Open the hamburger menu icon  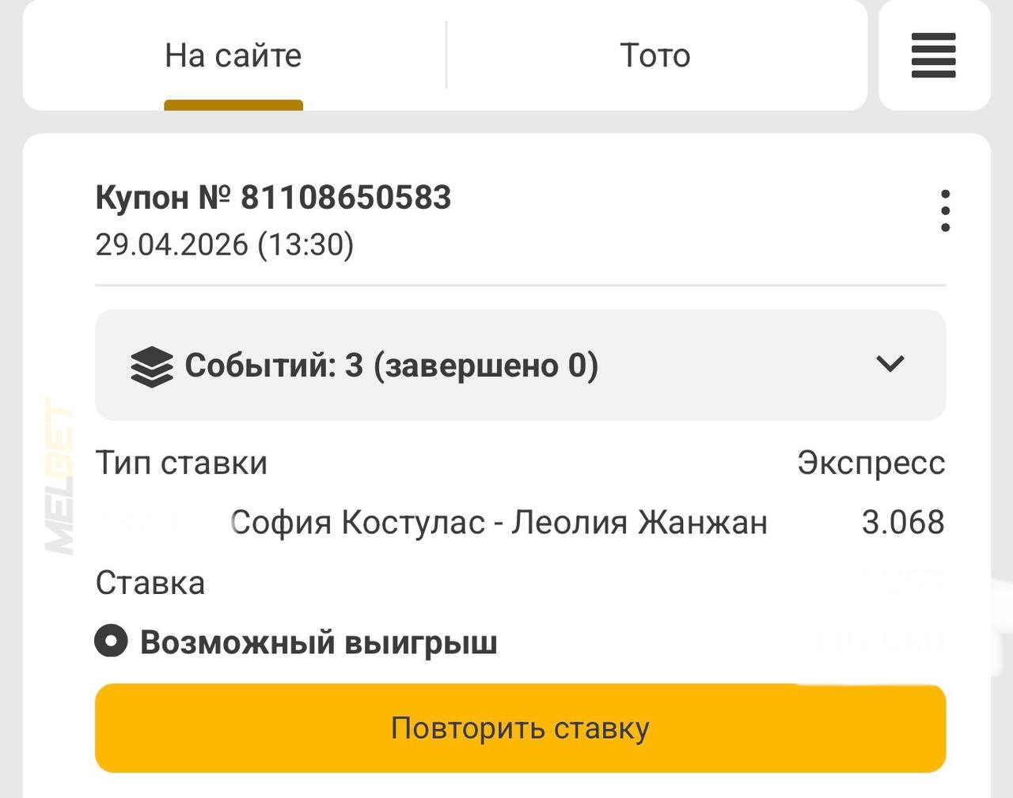pyautogui.click(x=934, y=55)
